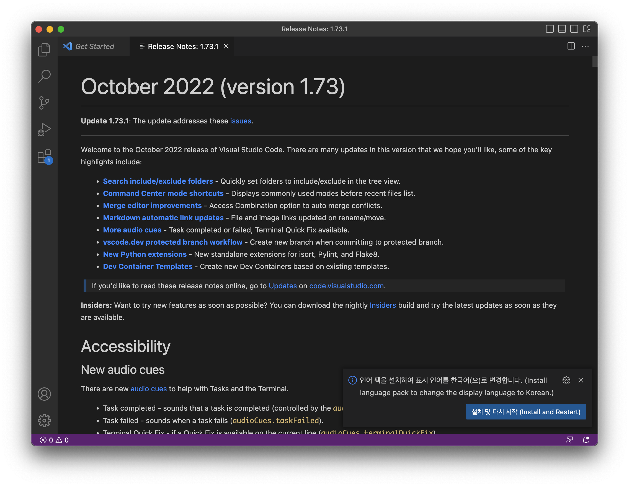The width and height of the screenshot is (629, 487).
Task: Open the Source Control view
Action: (44, 103)
